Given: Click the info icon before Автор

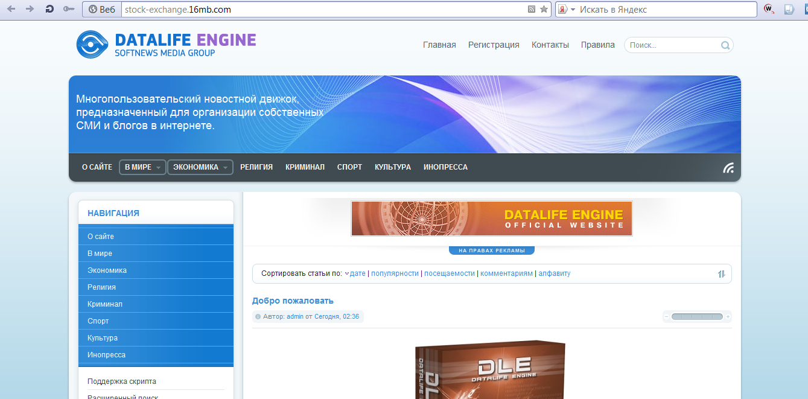Looking at the screenshot, I should [258, 317].
